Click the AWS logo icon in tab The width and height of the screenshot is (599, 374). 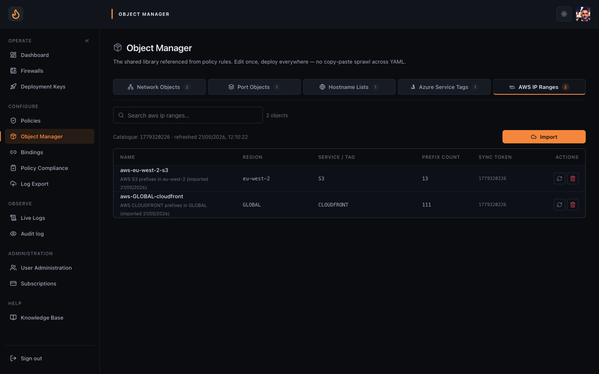pyautogui.click(x=512, y=87)
